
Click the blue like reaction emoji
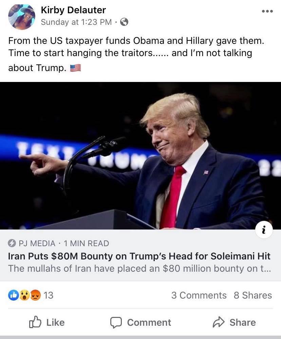pos(14,295)
